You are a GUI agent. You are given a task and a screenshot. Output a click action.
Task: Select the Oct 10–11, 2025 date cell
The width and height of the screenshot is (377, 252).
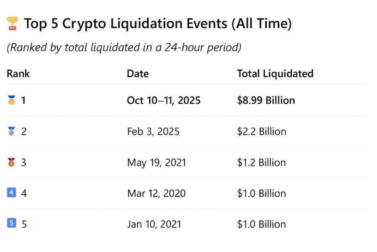click(x=164, y=101)
